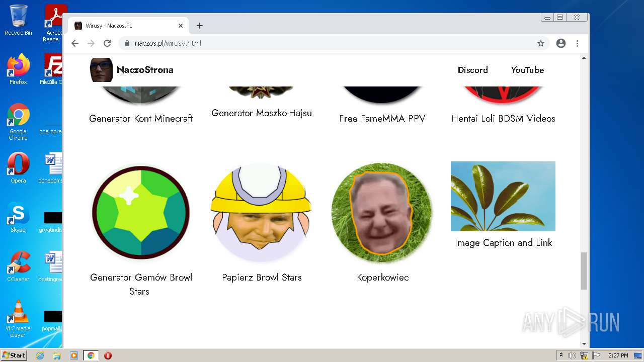Open a new tab with plus button
Screen dimensions: 644x362
[x=200, y=26]
